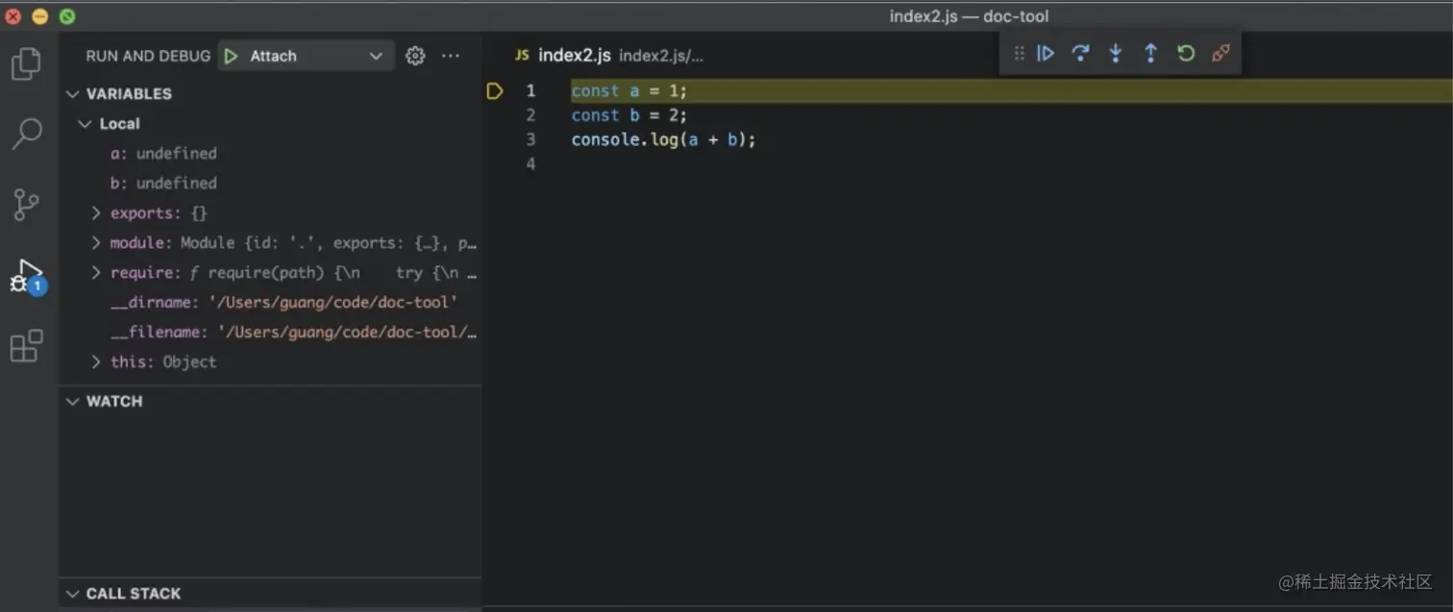
Task: Restart the debug session
Action: (x=1186, y=54)
